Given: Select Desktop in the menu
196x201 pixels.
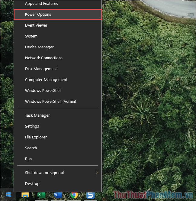Looking at the screenshot, I should click(58, 184).
